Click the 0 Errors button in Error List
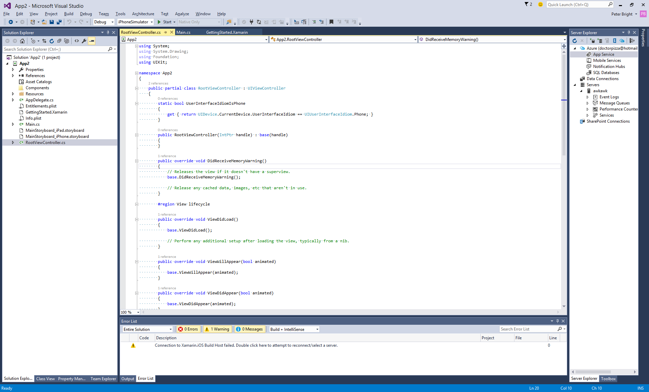The width and height of the screenshot is (649, 392). click(188, 329)
